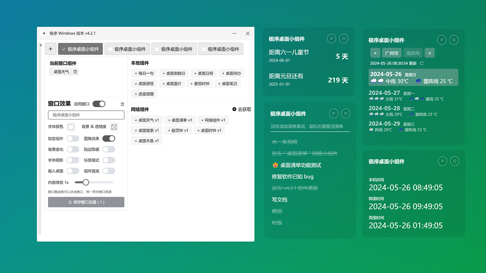Add the 桌面日程 widget

204,74
